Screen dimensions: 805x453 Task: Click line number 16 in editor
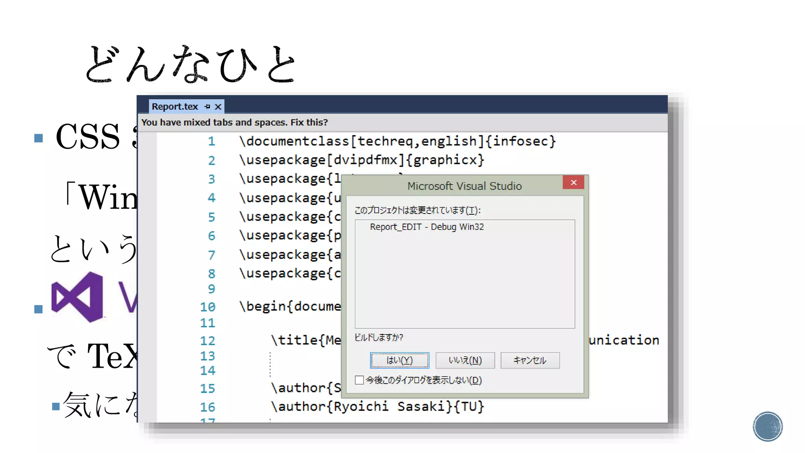(208, 407)
